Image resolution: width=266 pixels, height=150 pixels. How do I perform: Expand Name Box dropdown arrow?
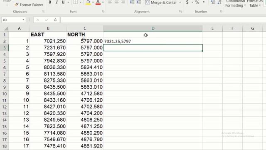click(23, 20)
